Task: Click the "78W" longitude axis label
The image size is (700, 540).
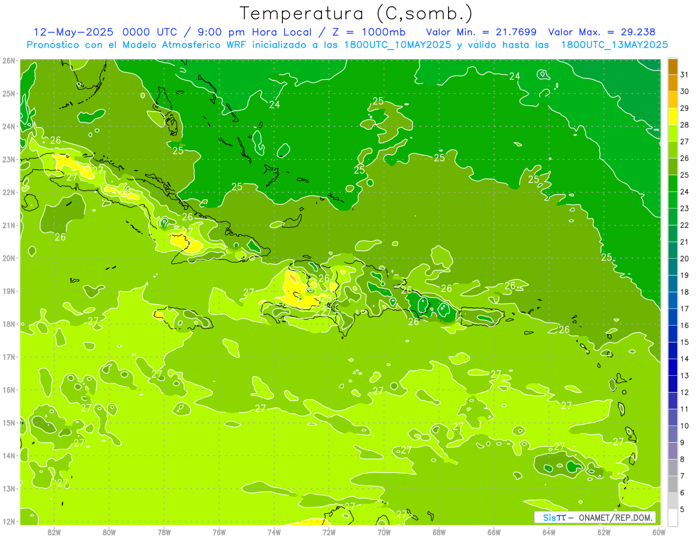Action: click(164, 532)
